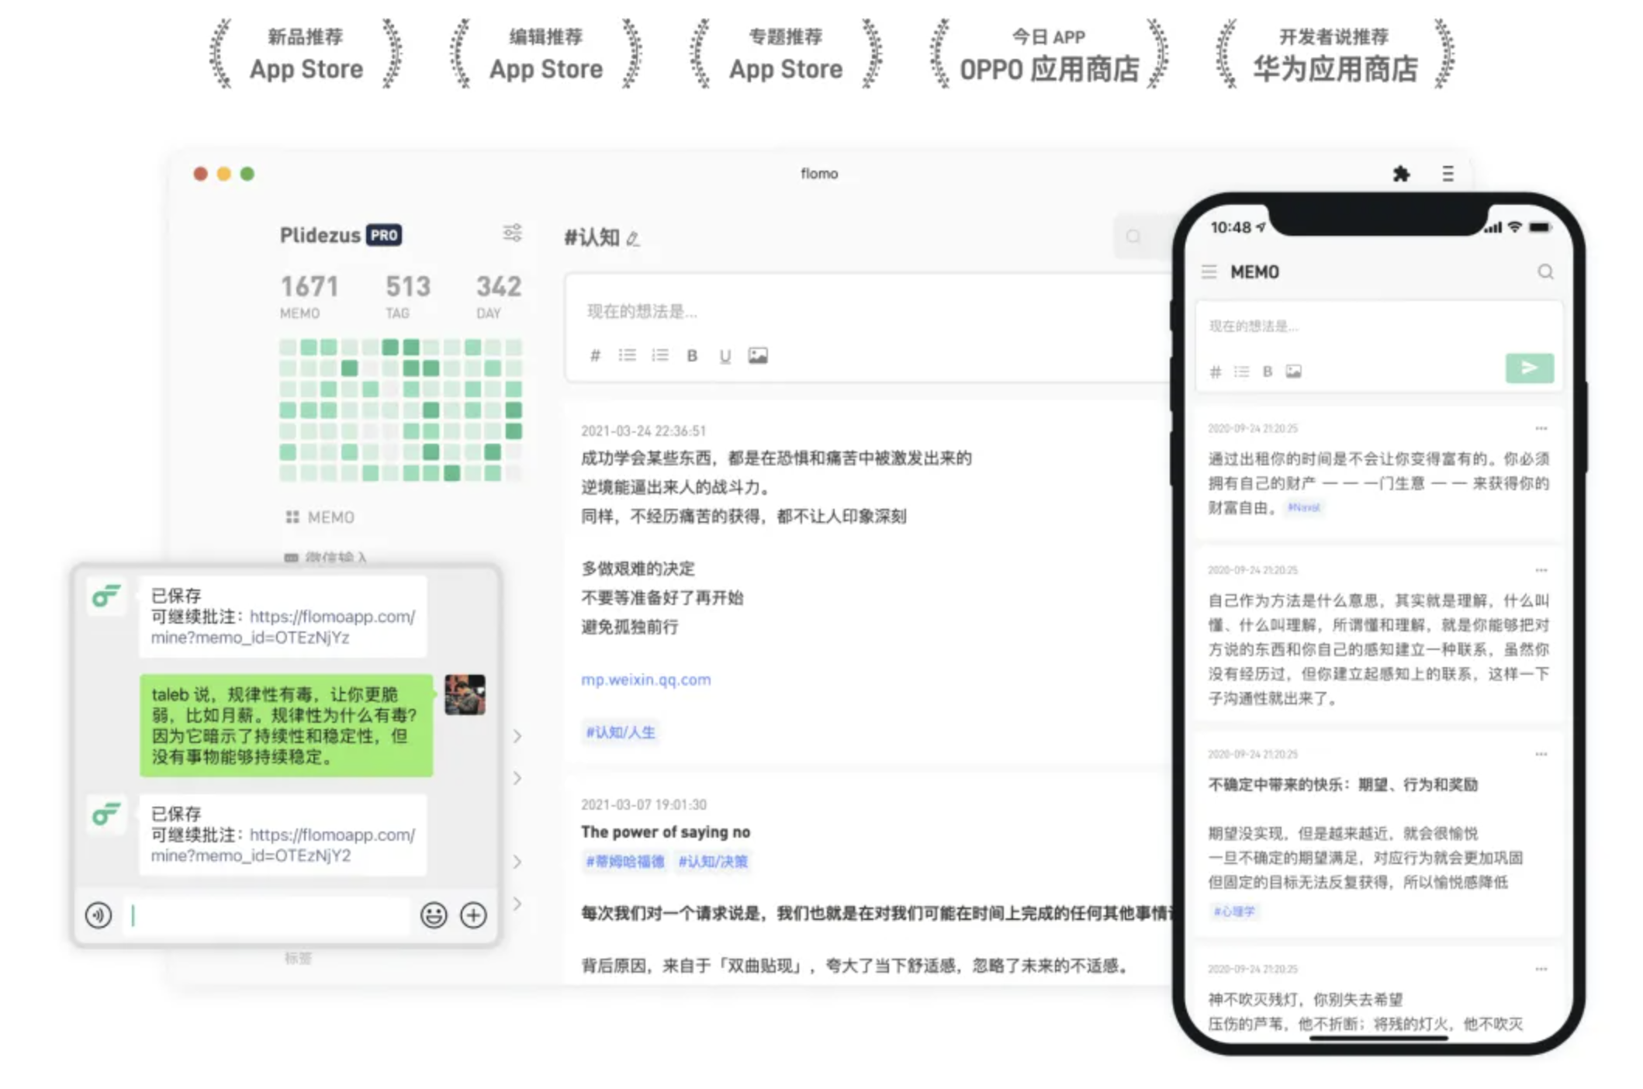Expand bottom sidebar chevron beside chat input

[x=517, y=904]
